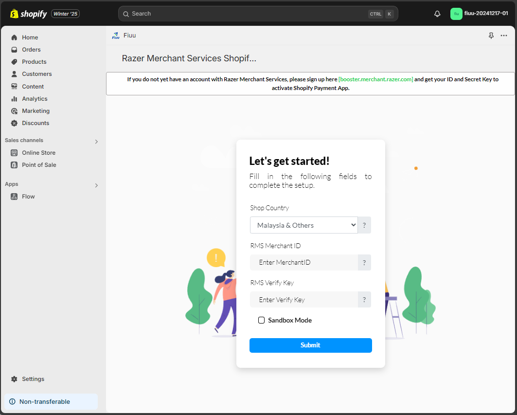Click the Analytics bar chart icon
Image resolution: width=517 pixels, height=415 pixels.
pos(14,99)
